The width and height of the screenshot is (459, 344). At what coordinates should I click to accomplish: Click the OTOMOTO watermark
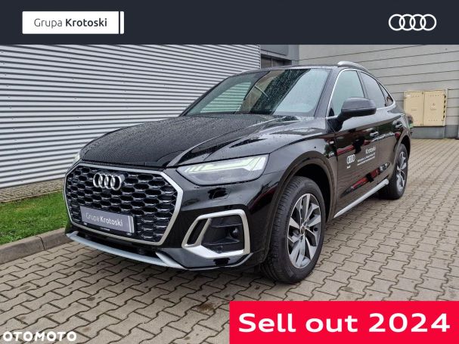pos(39,336)
